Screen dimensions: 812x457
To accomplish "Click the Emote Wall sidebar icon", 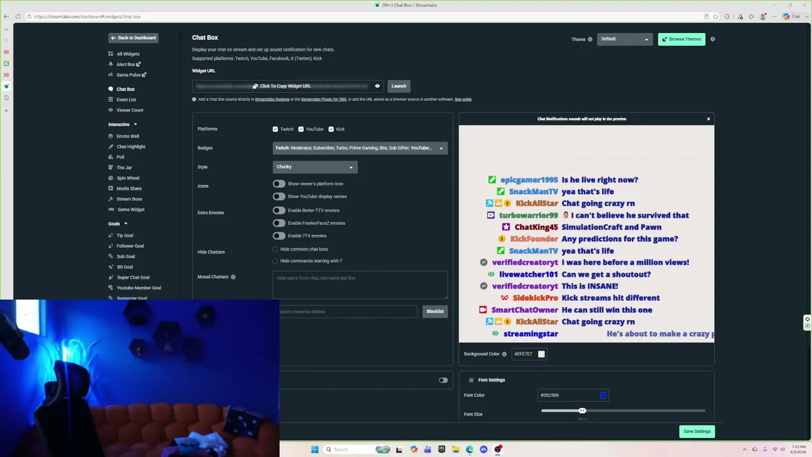I will click(110, 136).
